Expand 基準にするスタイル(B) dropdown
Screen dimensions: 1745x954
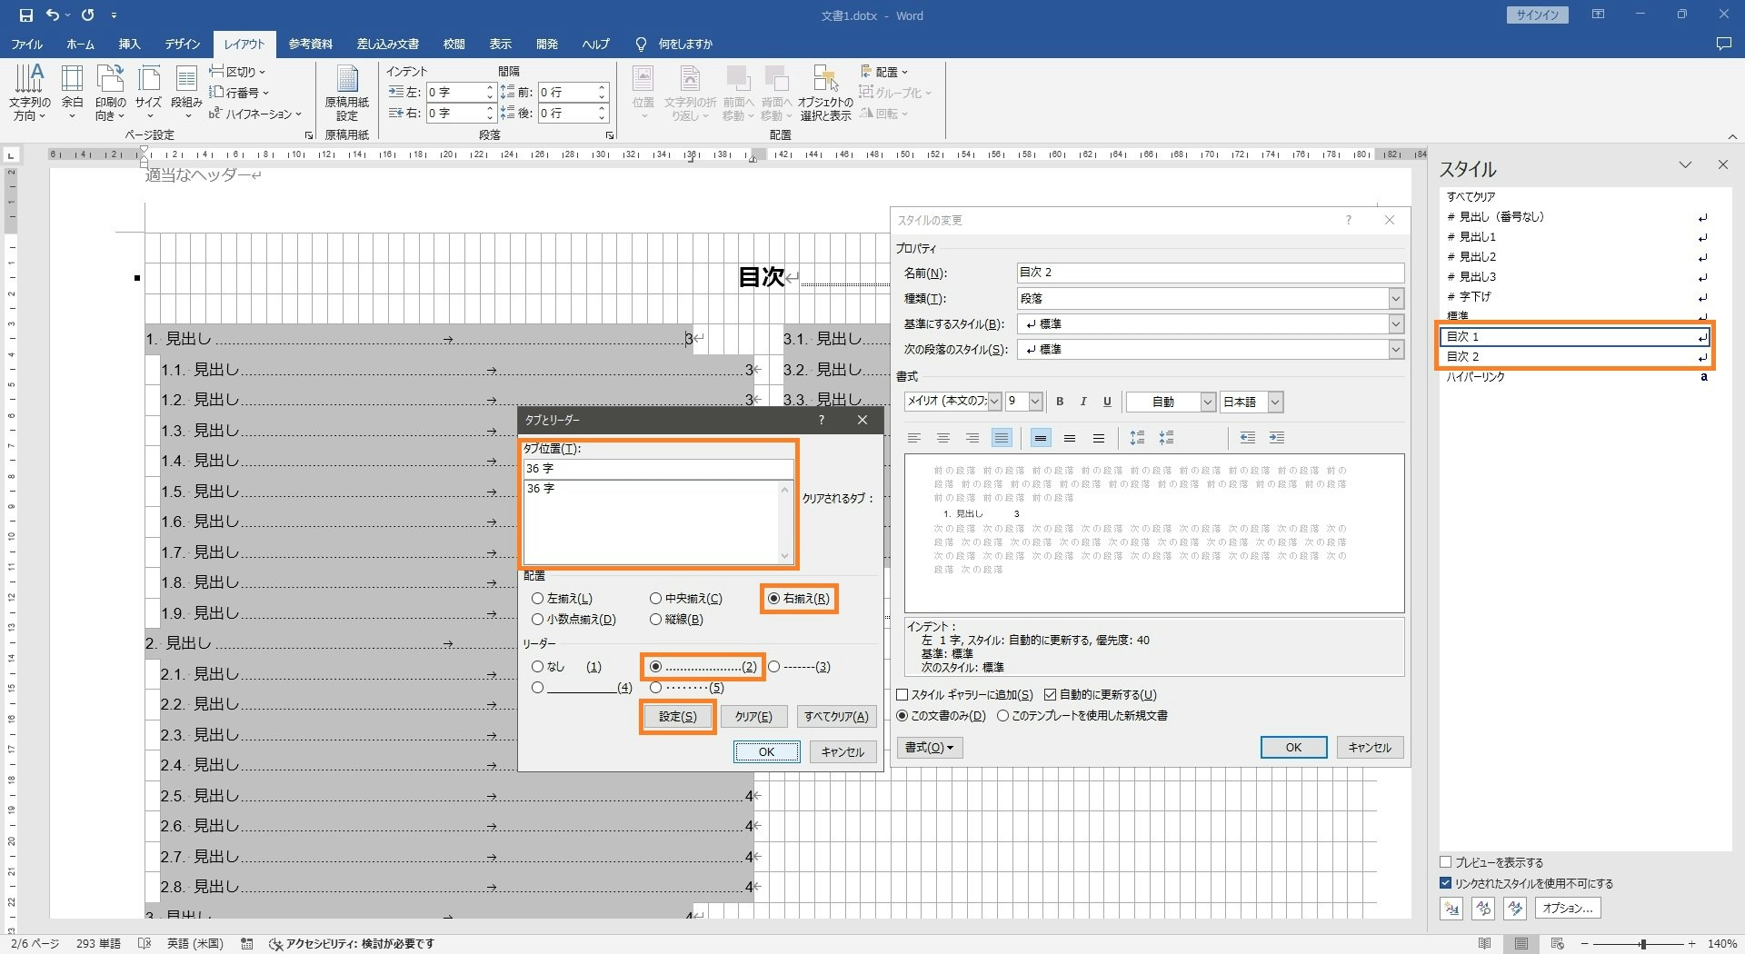pyautogui.click(x=1395, y=324)
